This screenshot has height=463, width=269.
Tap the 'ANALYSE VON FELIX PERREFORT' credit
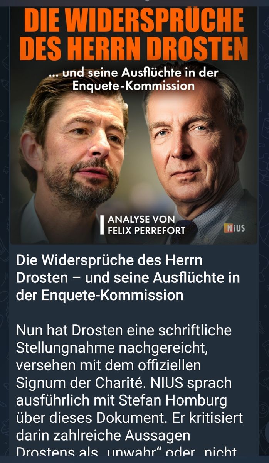coord(146,225)
